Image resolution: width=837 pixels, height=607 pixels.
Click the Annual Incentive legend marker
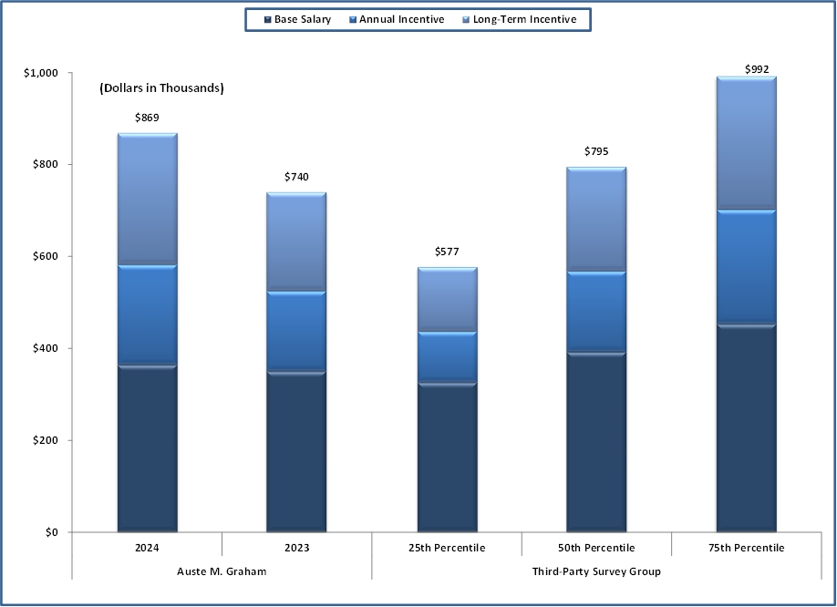coord(352,19)
